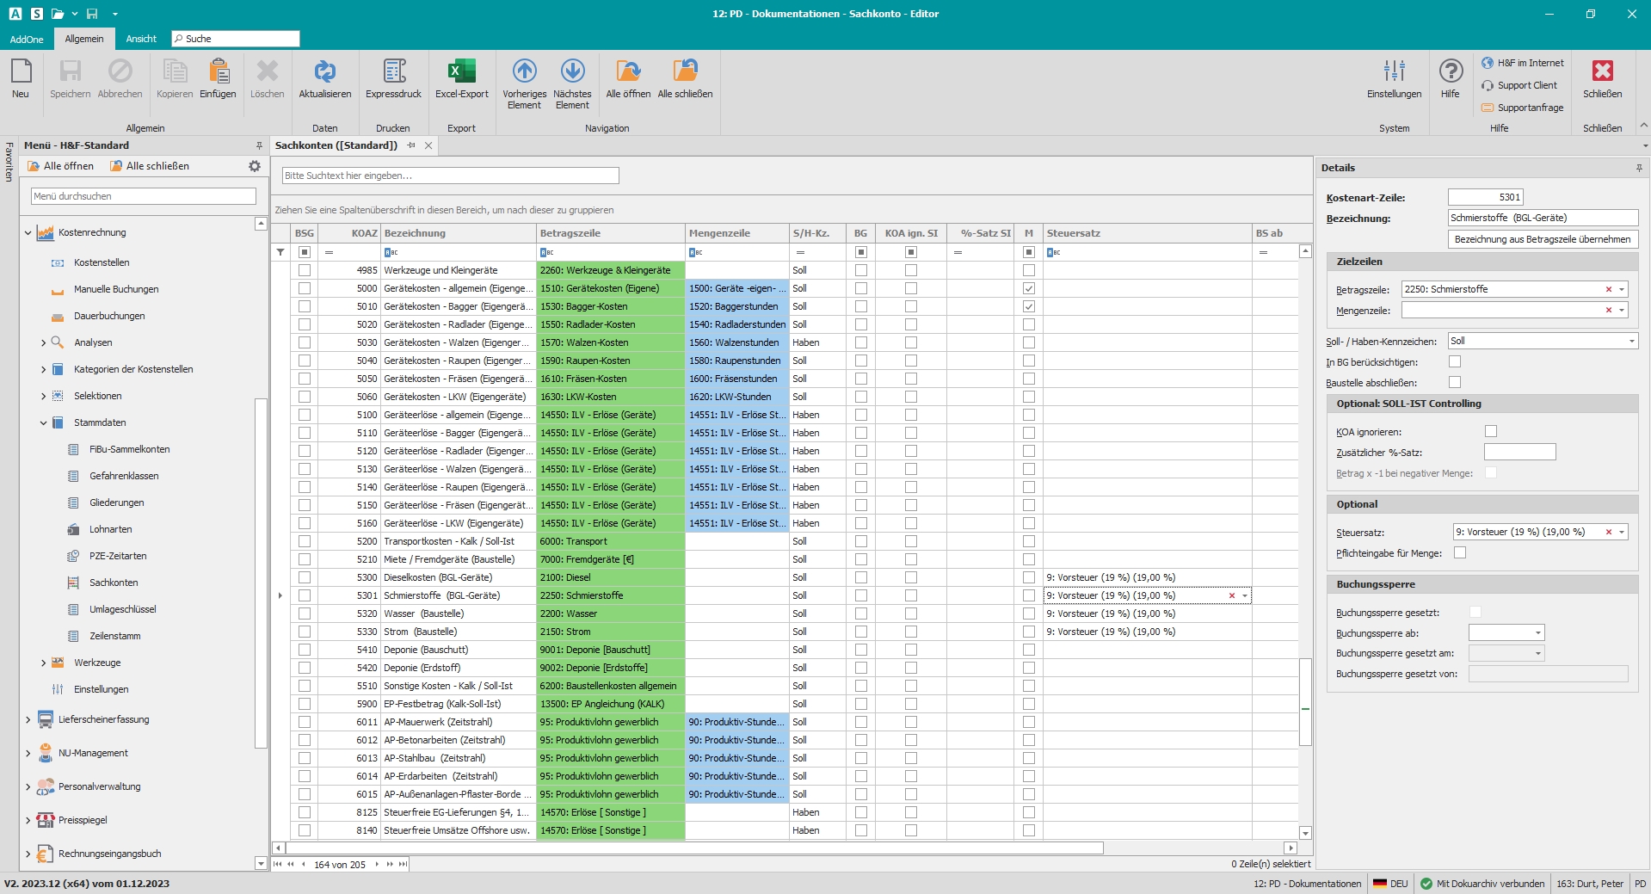Image resolution: width=1651 pixels, height=894 pixels.
Task: Open the Soll-/Haben-Kennzeichen dropdown
Action: [1631, 342]
